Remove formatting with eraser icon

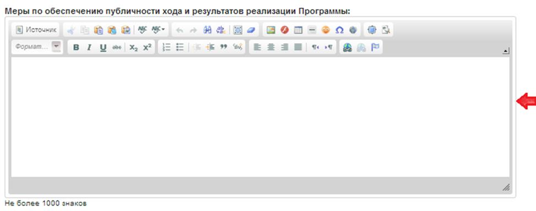(251, 30)
